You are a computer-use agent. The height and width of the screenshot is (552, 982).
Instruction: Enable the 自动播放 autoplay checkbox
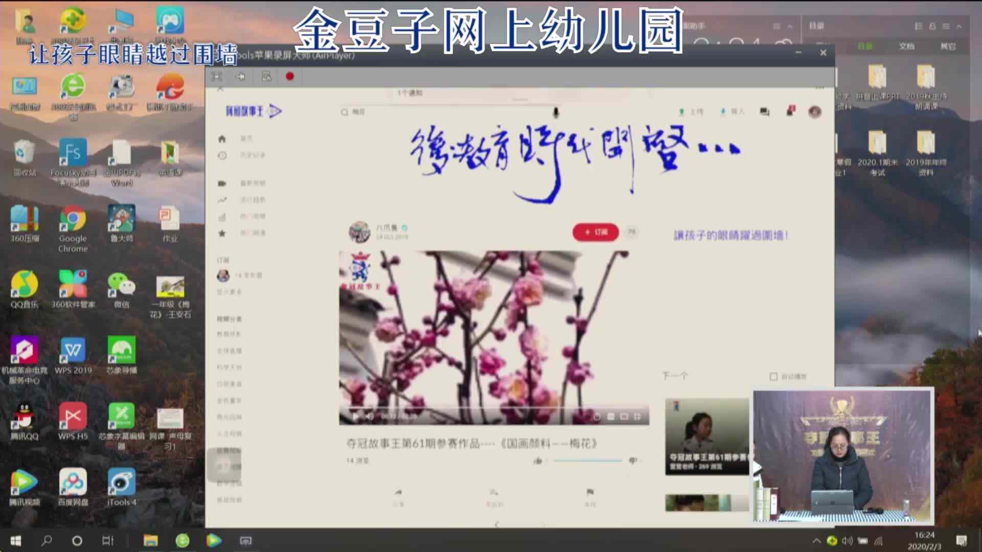click(773, 376)
